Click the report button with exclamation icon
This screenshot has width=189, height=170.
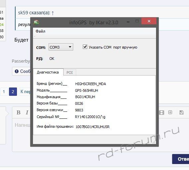21,71
